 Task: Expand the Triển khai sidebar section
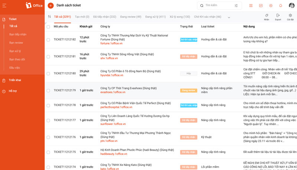pyautogui.click(x=15, y=80)
